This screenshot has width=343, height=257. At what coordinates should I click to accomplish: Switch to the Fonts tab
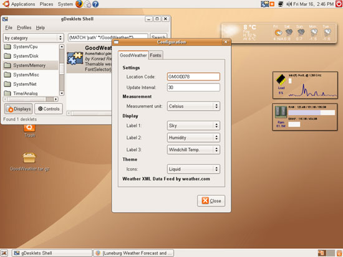155,55
